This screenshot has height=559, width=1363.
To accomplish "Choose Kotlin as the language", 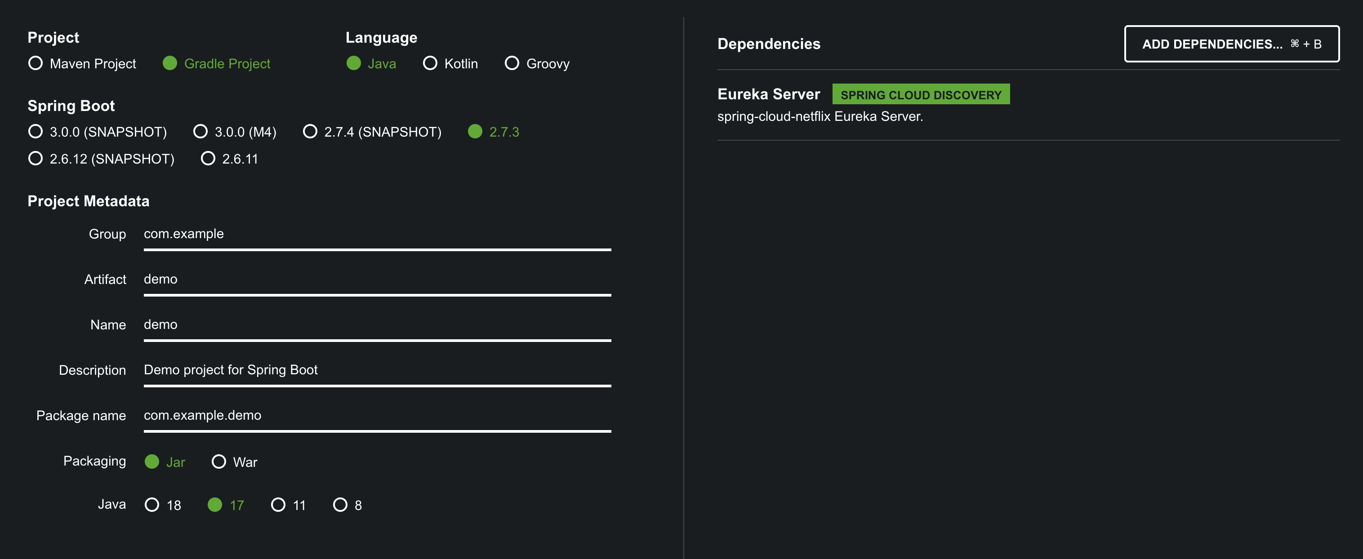I will click(430, 63).
